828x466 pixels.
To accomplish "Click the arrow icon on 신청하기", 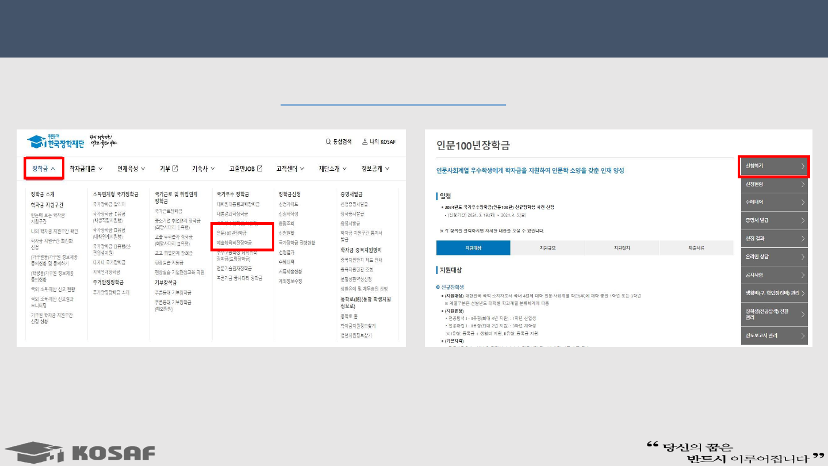I will [803, 166].
